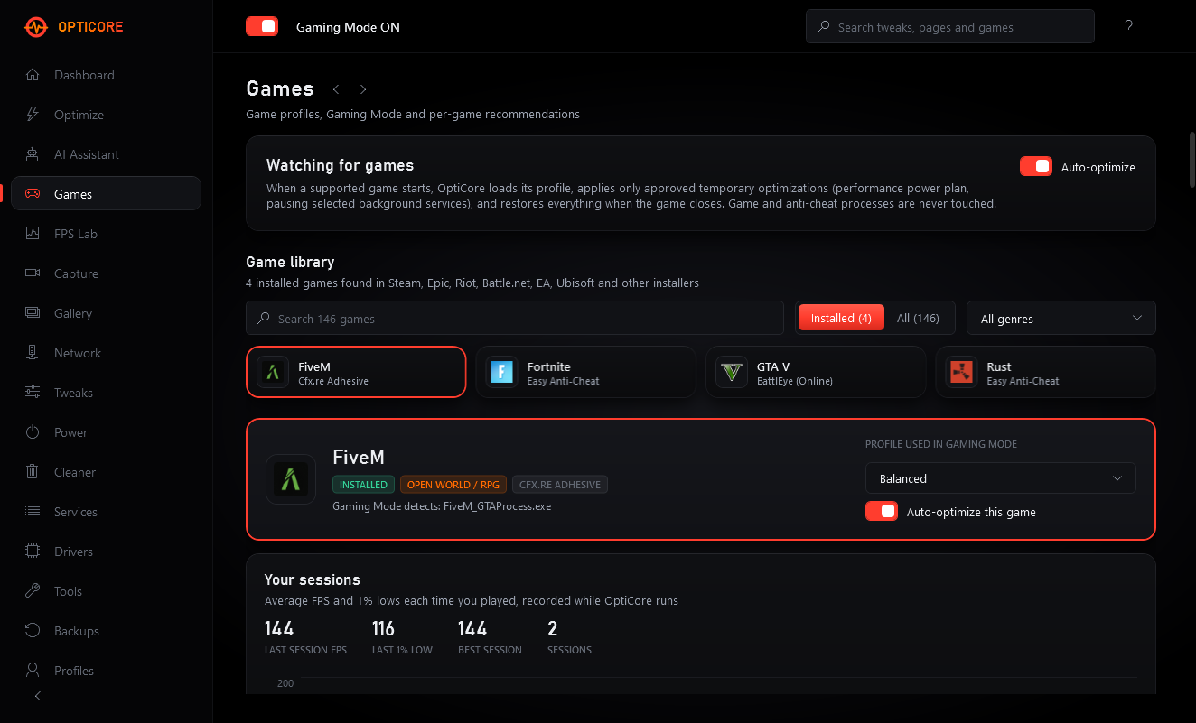Open the AI Assistant robot icon
1196x723 pixels.
tap(33, 154)
